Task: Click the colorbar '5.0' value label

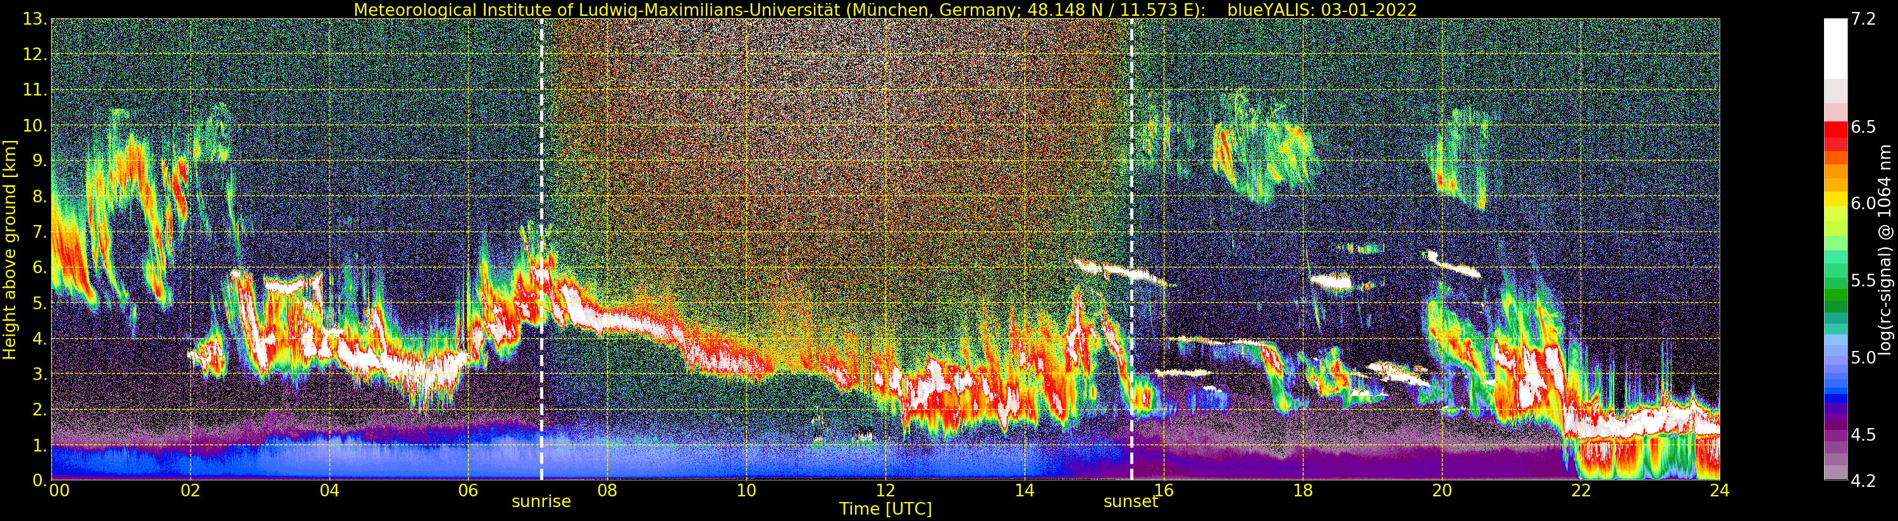Action: click(1863, 357)
